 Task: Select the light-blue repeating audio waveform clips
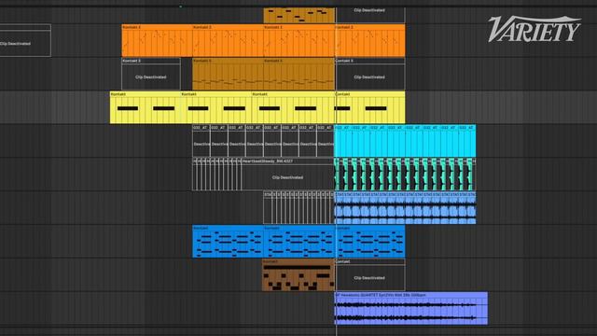click(405, 208)
